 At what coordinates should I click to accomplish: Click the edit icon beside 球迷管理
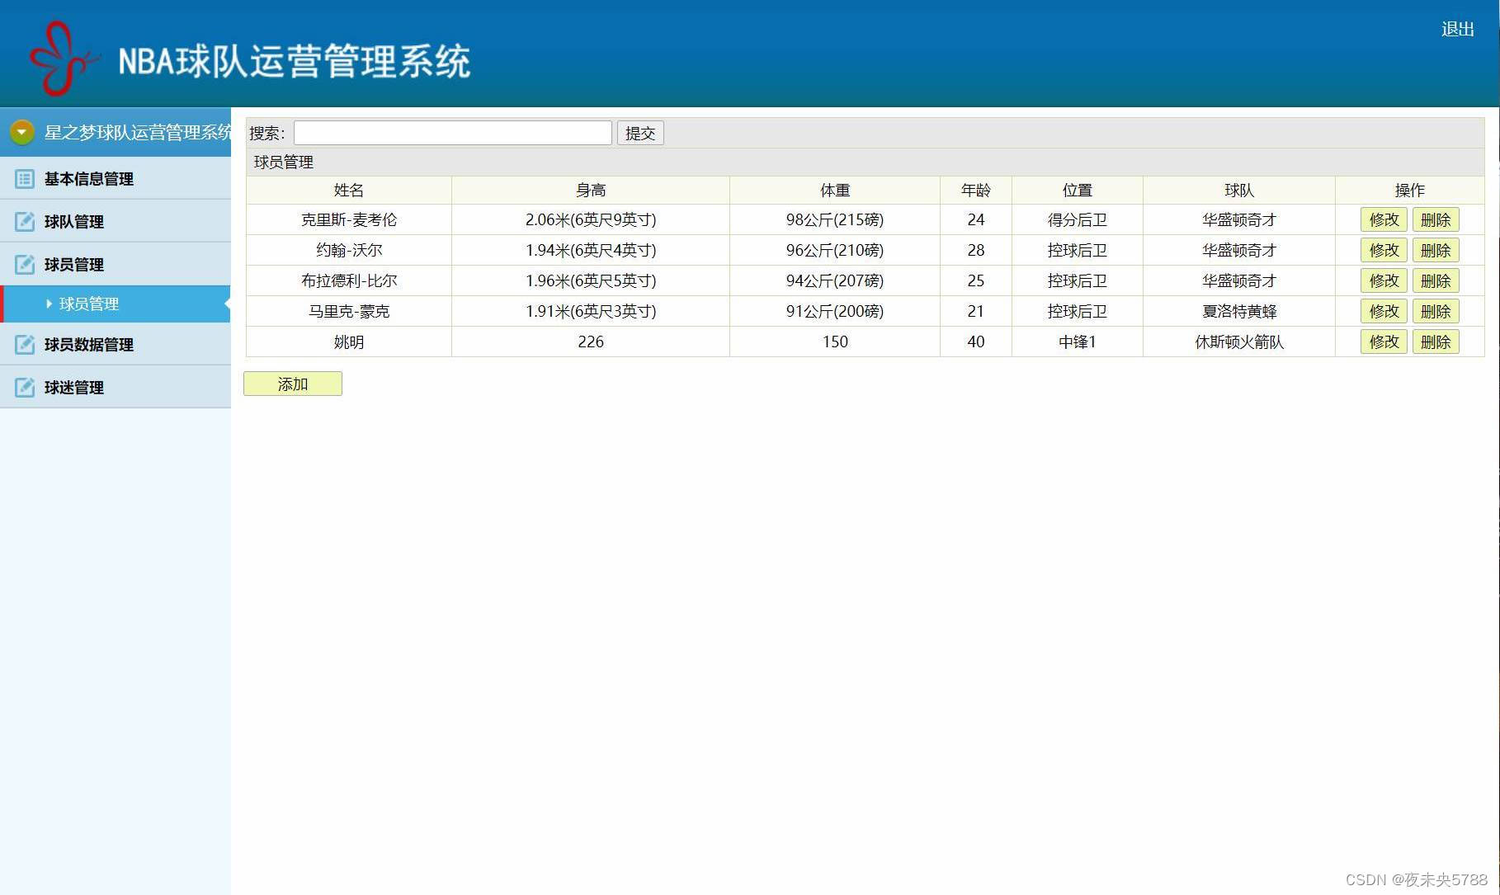(25, 388)
